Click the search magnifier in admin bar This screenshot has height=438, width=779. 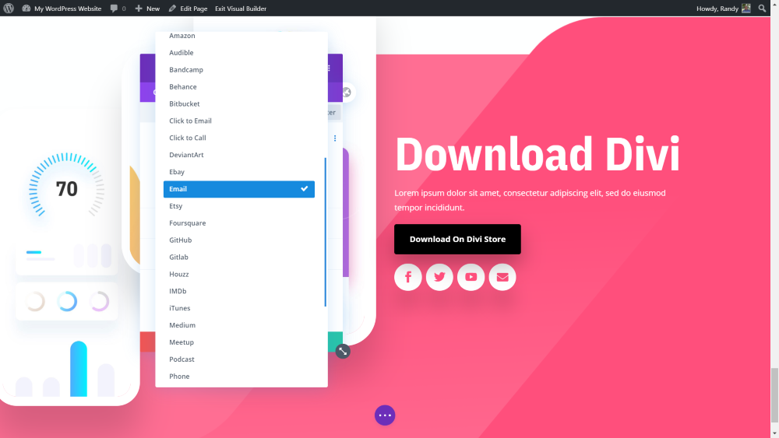[x=762, y=8]
